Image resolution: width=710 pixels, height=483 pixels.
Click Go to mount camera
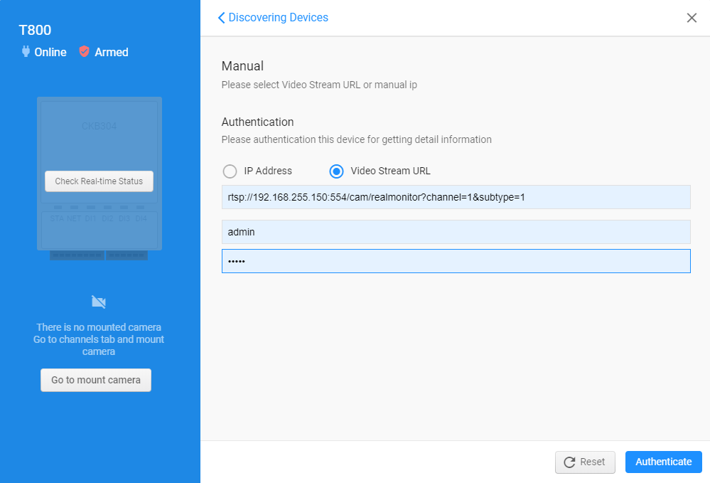pos(95,380)
